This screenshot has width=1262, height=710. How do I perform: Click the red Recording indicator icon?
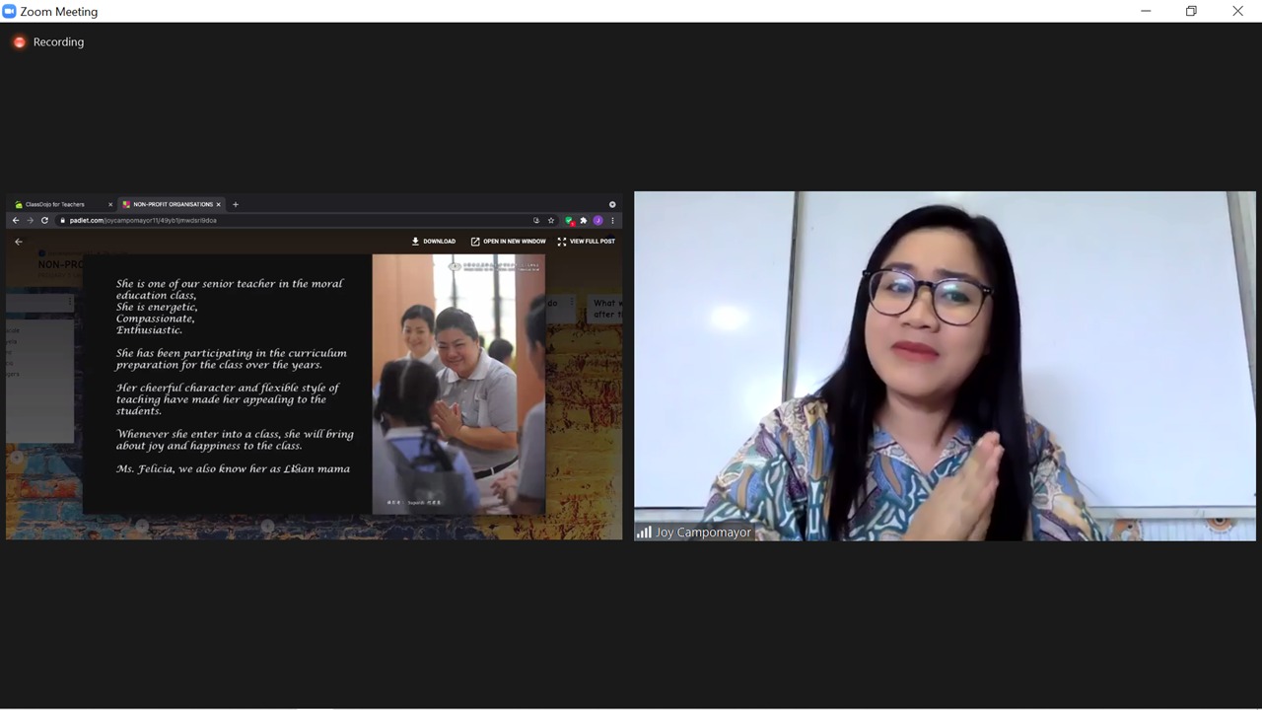click(x=19, y=42)
